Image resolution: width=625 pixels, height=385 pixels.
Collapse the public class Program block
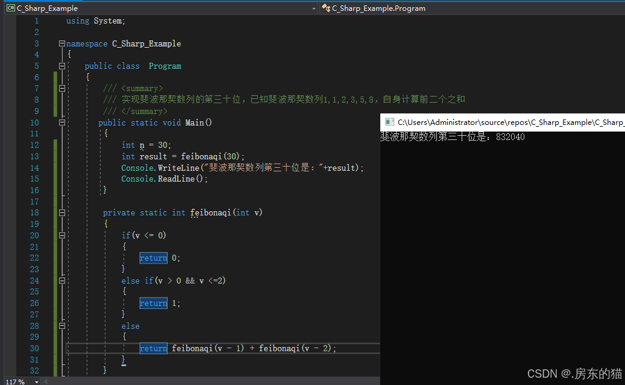tap(62, 66)
